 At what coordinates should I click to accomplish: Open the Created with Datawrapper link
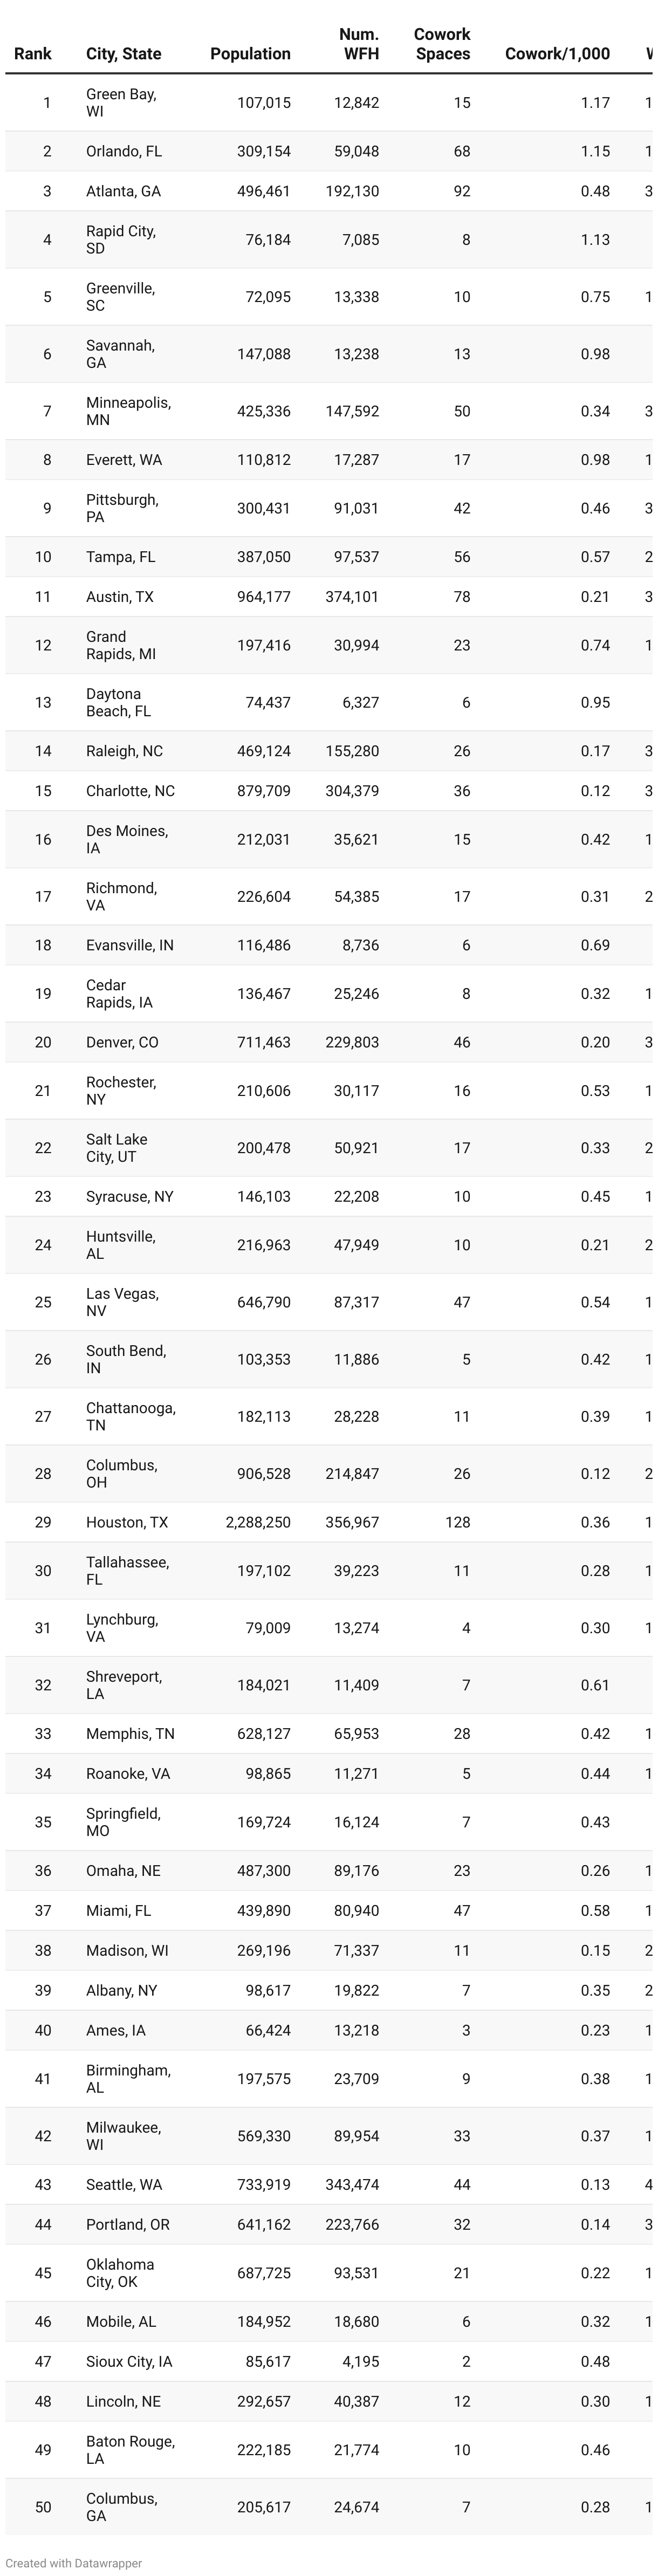click(x=74, y=2563)
